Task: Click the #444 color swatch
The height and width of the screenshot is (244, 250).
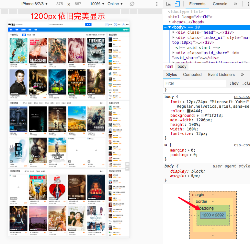Action: 188,111
